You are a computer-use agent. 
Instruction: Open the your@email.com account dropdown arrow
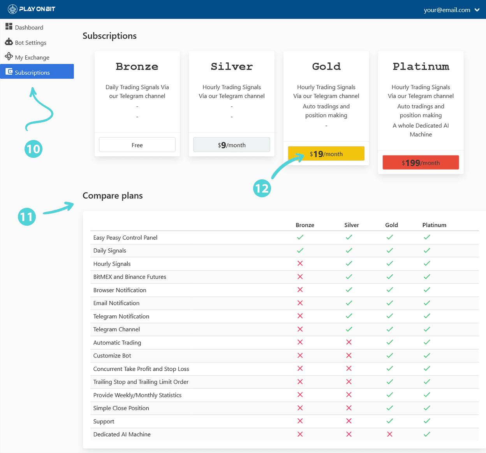tap(477, 10)
